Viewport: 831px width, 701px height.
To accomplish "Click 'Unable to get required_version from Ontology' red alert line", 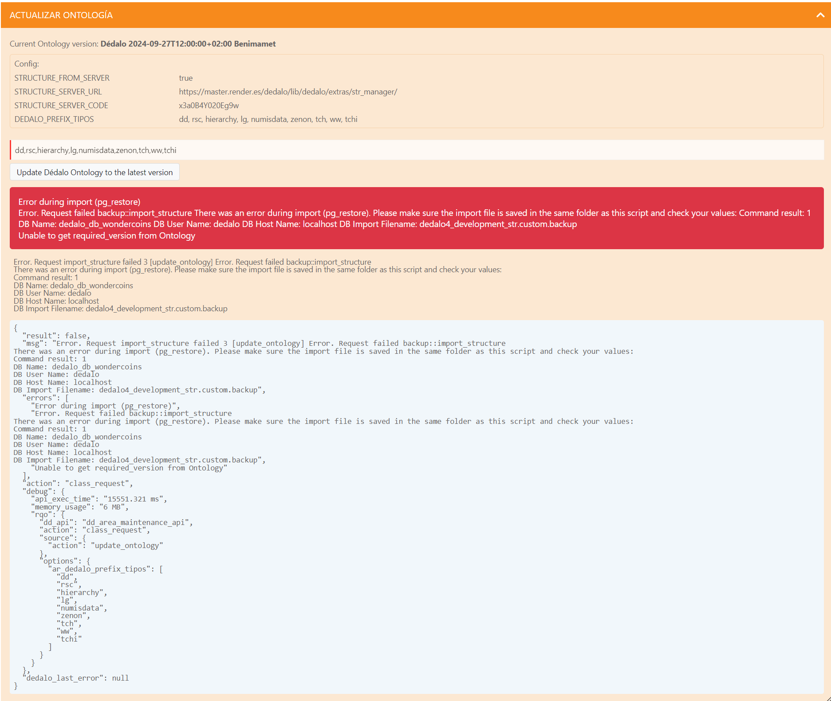I will [x=107, y=235].
